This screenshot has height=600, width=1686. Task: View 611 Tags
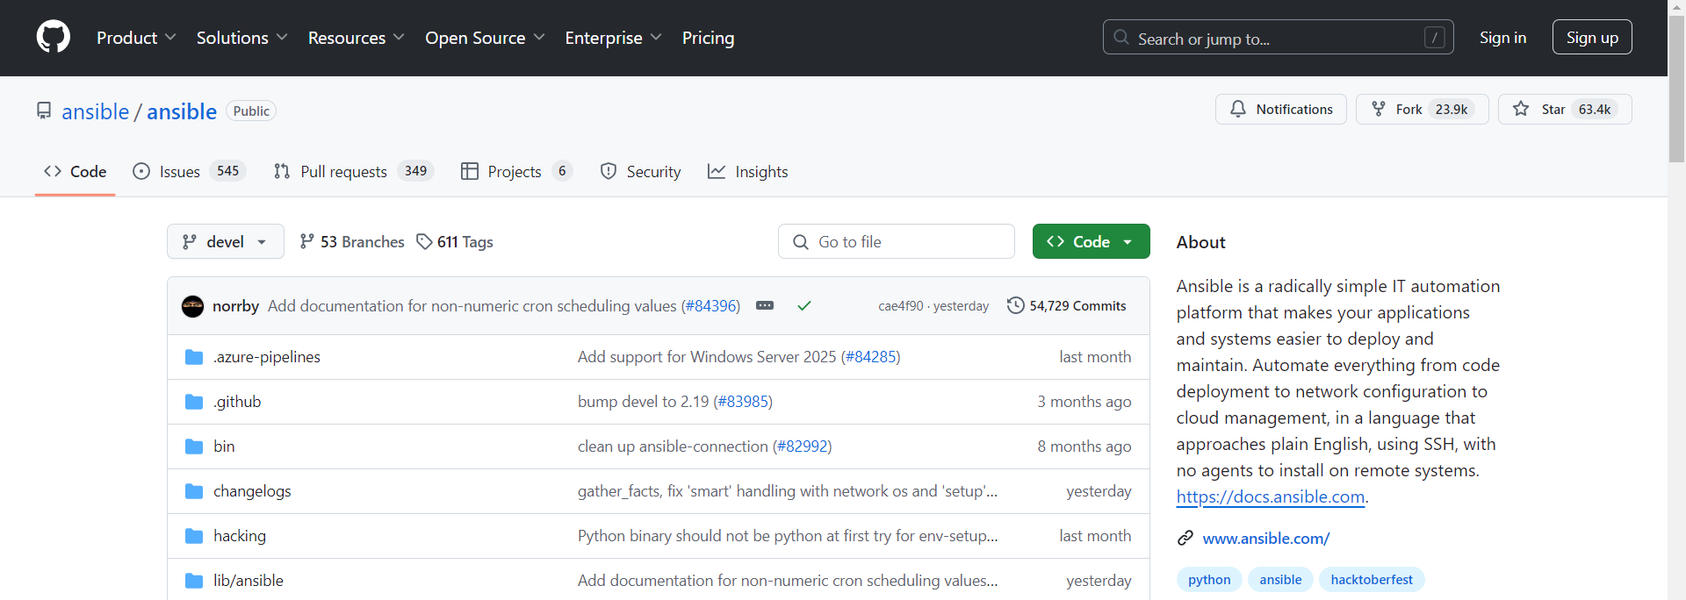pyautogui.click(x=455, y=241)
